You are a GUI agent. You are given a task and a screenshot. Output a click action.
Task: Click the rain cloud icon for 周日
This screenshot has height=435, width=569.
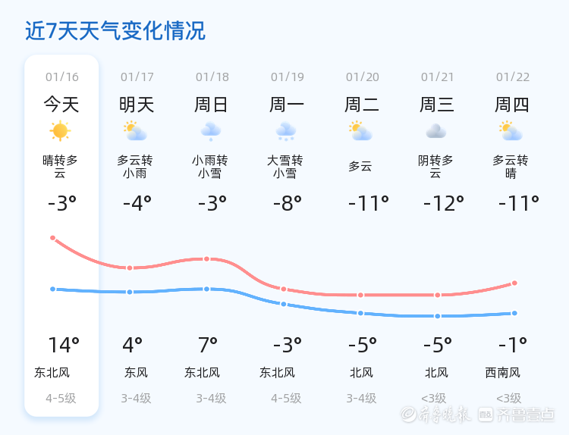tap(211, 132)
